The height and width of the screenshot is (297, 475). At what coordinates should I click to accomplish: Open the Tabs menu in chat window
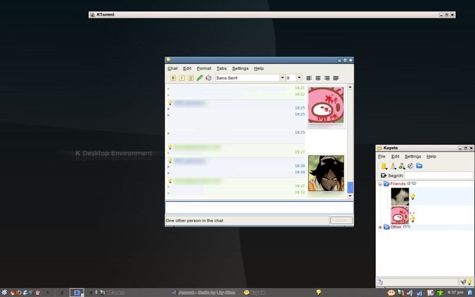[x=221, y=68]
